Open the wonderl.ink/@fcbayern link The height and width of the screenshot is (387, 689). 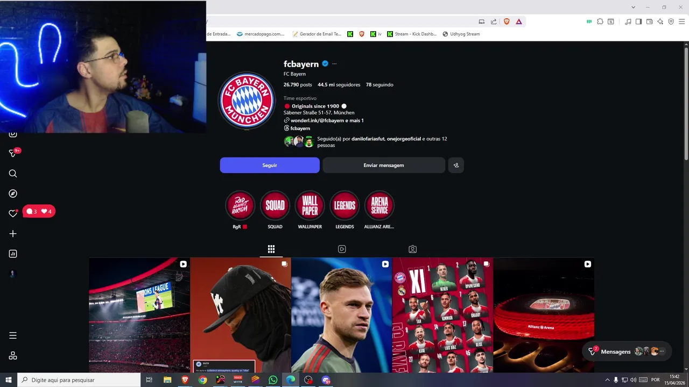[x=327, y=120]
